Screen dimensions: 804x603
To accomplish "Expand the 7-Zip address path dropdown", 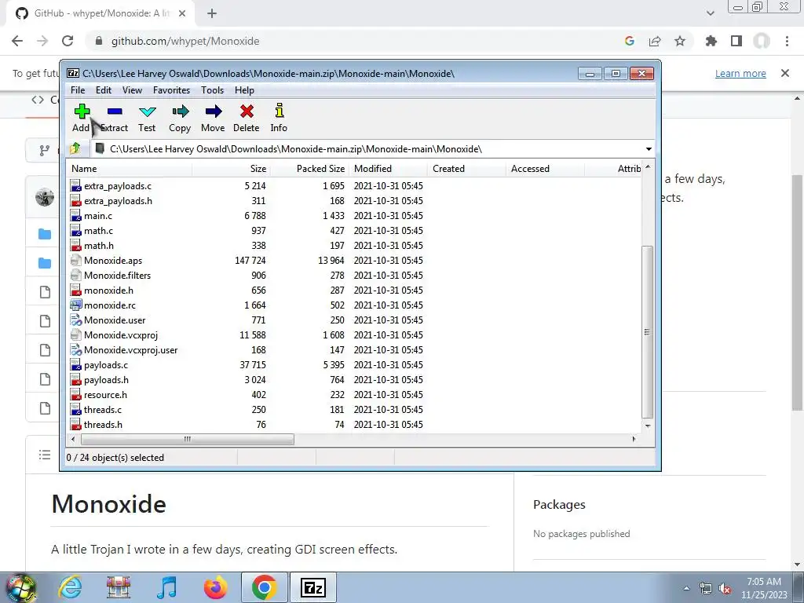I will coord(649,149).
